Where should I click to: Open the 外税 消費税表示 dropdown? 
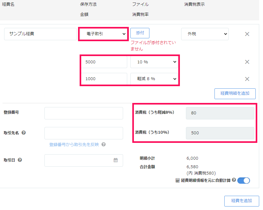(205, 34)
